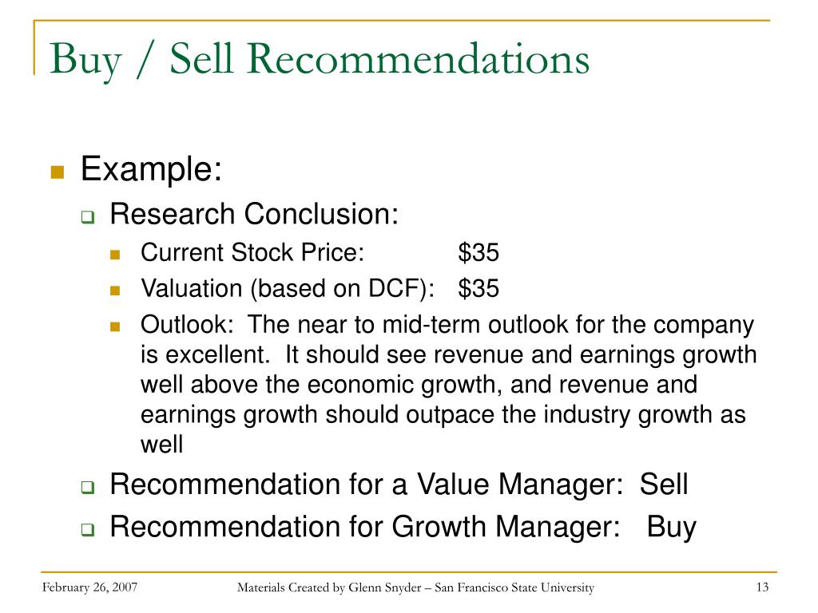Select the gold square bullet beside Example
818x613 pixels.
(58, 172)
